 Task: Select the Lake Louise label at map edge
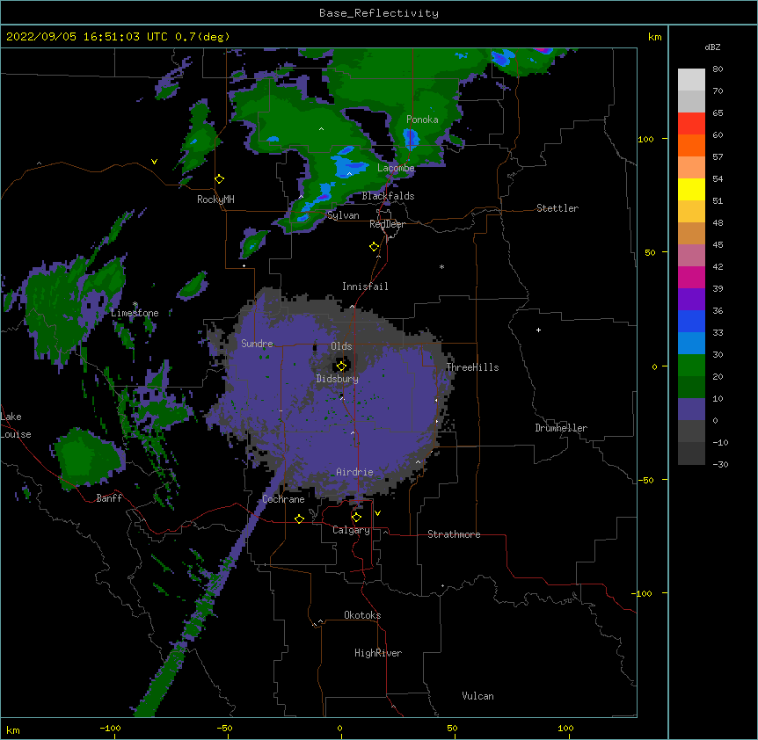(16, 425)
